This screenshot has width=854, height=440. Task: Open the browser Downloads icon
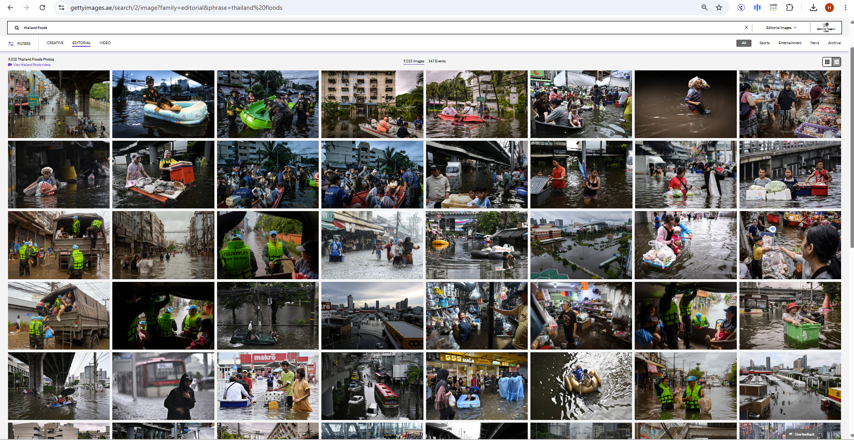coord(813,8)
